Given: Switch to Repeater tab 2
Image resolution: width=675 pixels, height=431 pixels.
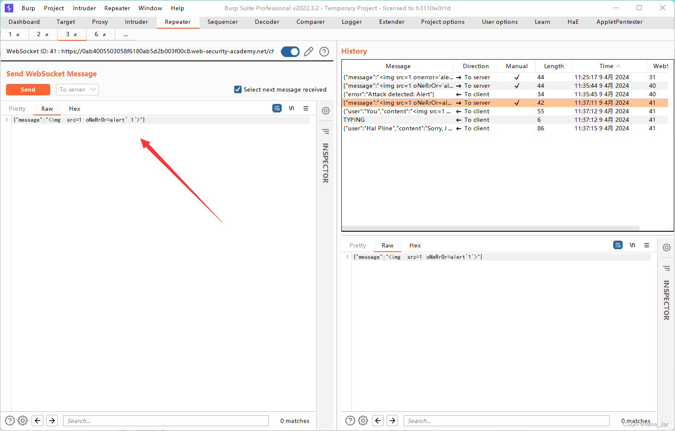Looking at the screenshot, I should pyautogui.click(x=39, y=34).
